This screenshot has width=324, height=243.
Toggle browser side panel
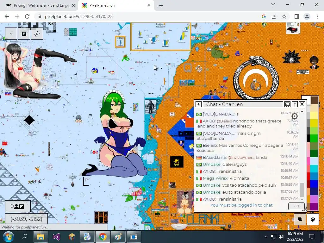click(297, 16)
